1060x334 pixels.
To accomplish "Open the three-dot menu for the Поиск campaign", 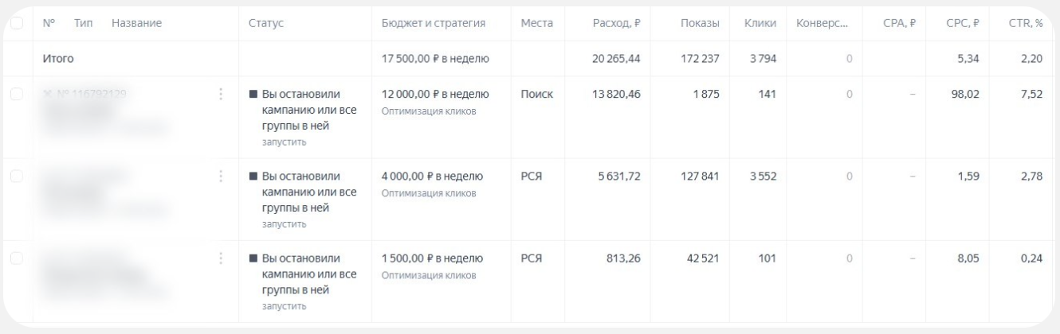I will 220,94.
